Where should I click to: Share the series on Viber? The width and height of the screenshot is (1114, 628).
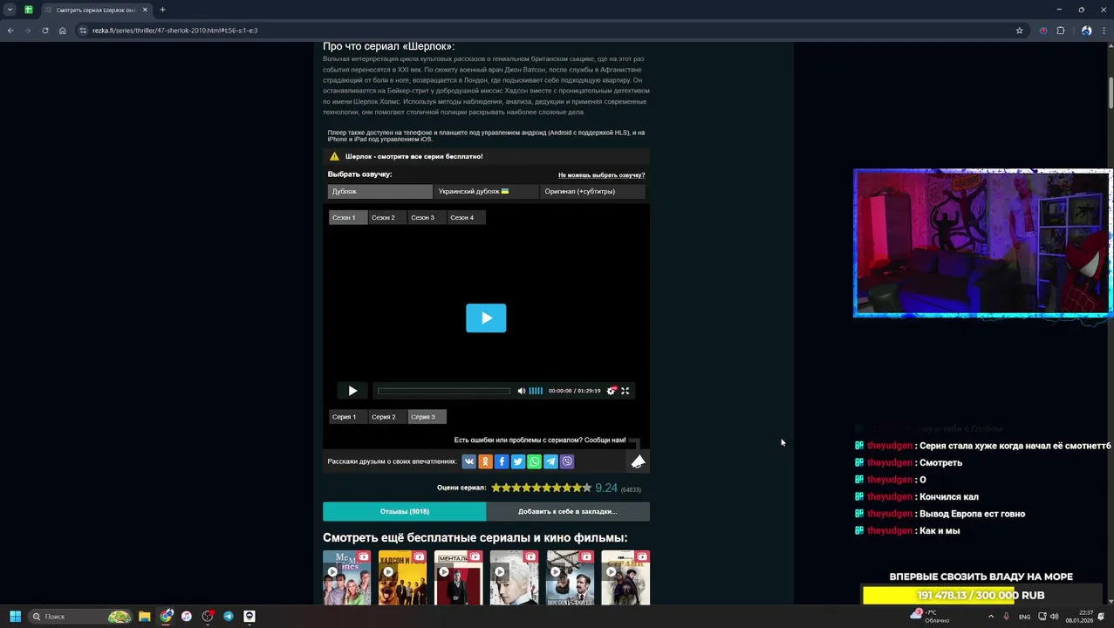(x=568, y=461)
